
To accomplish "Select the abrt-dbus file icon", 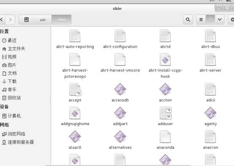I will tap(210, 36).
